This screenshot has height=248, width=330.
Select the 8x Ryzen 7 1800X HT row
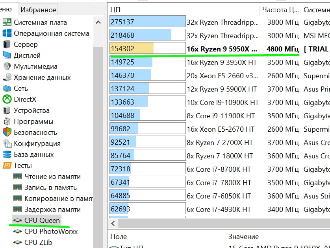tap(220, 156)
